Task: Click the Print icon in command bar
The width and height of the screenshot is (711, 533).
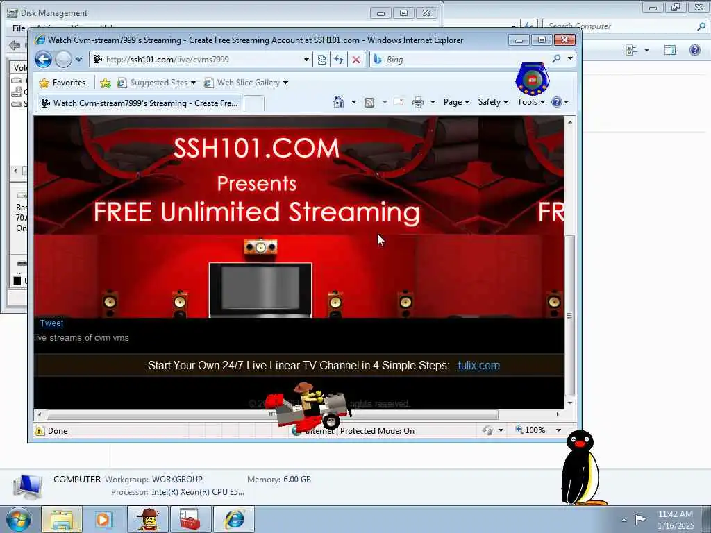Action: tap(417, 103)
